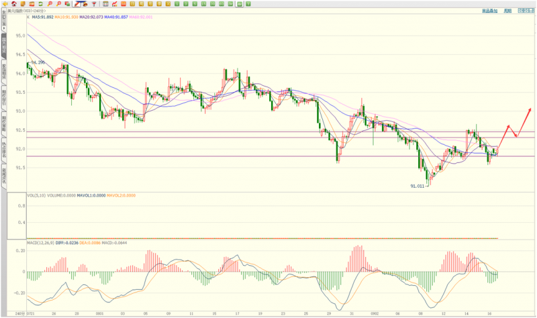Select the green 3-minute period button
Image resolution: width=537 pixels, height=318 pixels.
186,4
